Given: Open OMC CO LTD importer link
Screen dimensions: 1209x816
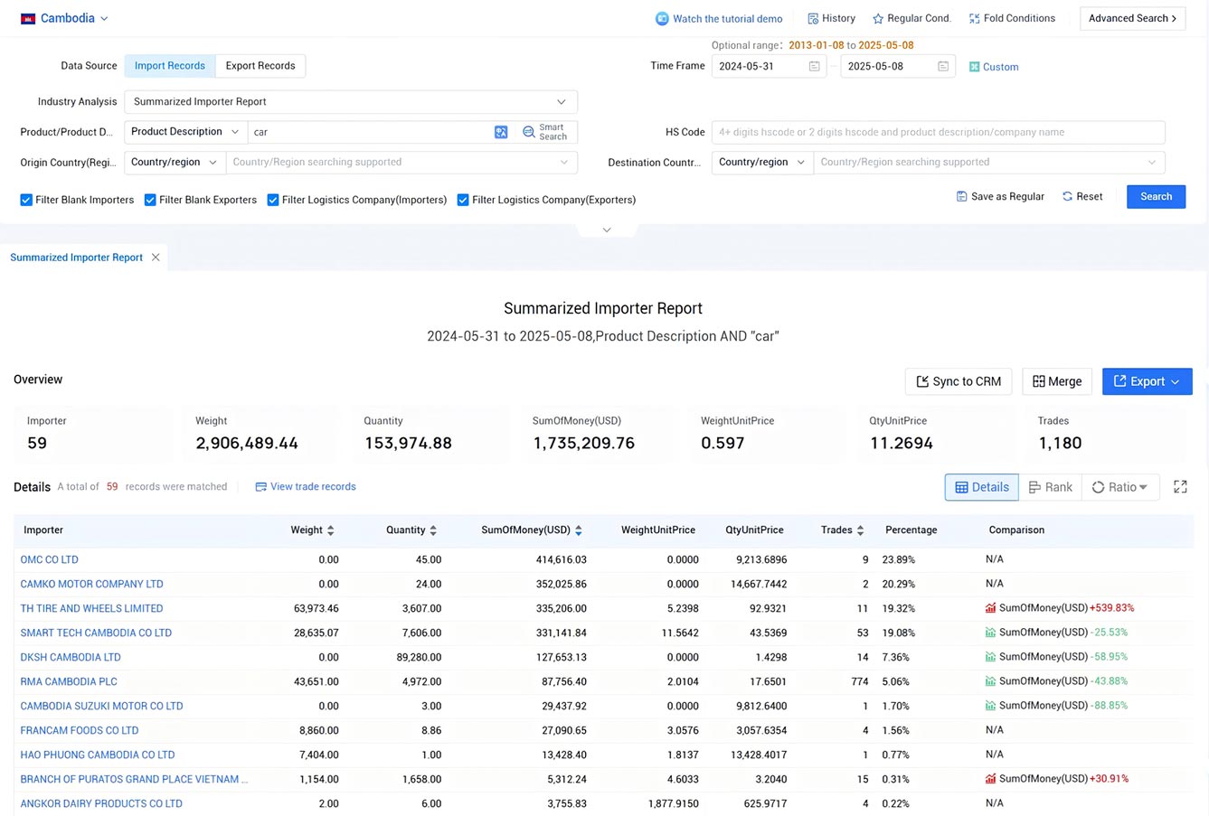Looking at the screenshot, I should [x=50, y=560].
